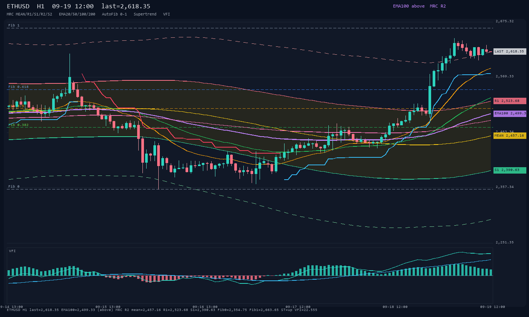Screen dimensions: 529x317
Task: Click the ETHUSD symbol in the chart title
Action: pyautogui.click(x=18, y=6)
